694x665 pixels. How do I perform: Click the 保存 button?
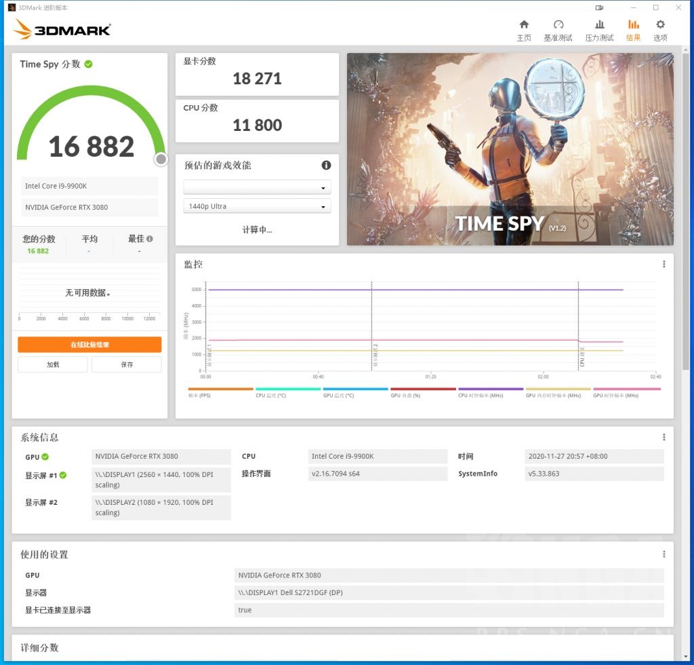(x=127, y=364)
